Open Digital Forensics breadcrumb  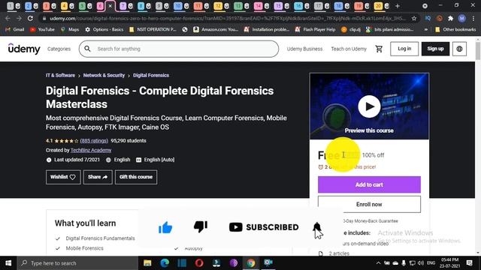[x=151, y=75]
